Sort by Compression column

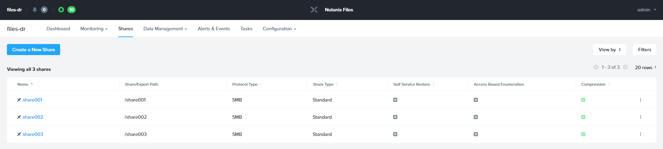pos(609,84)
